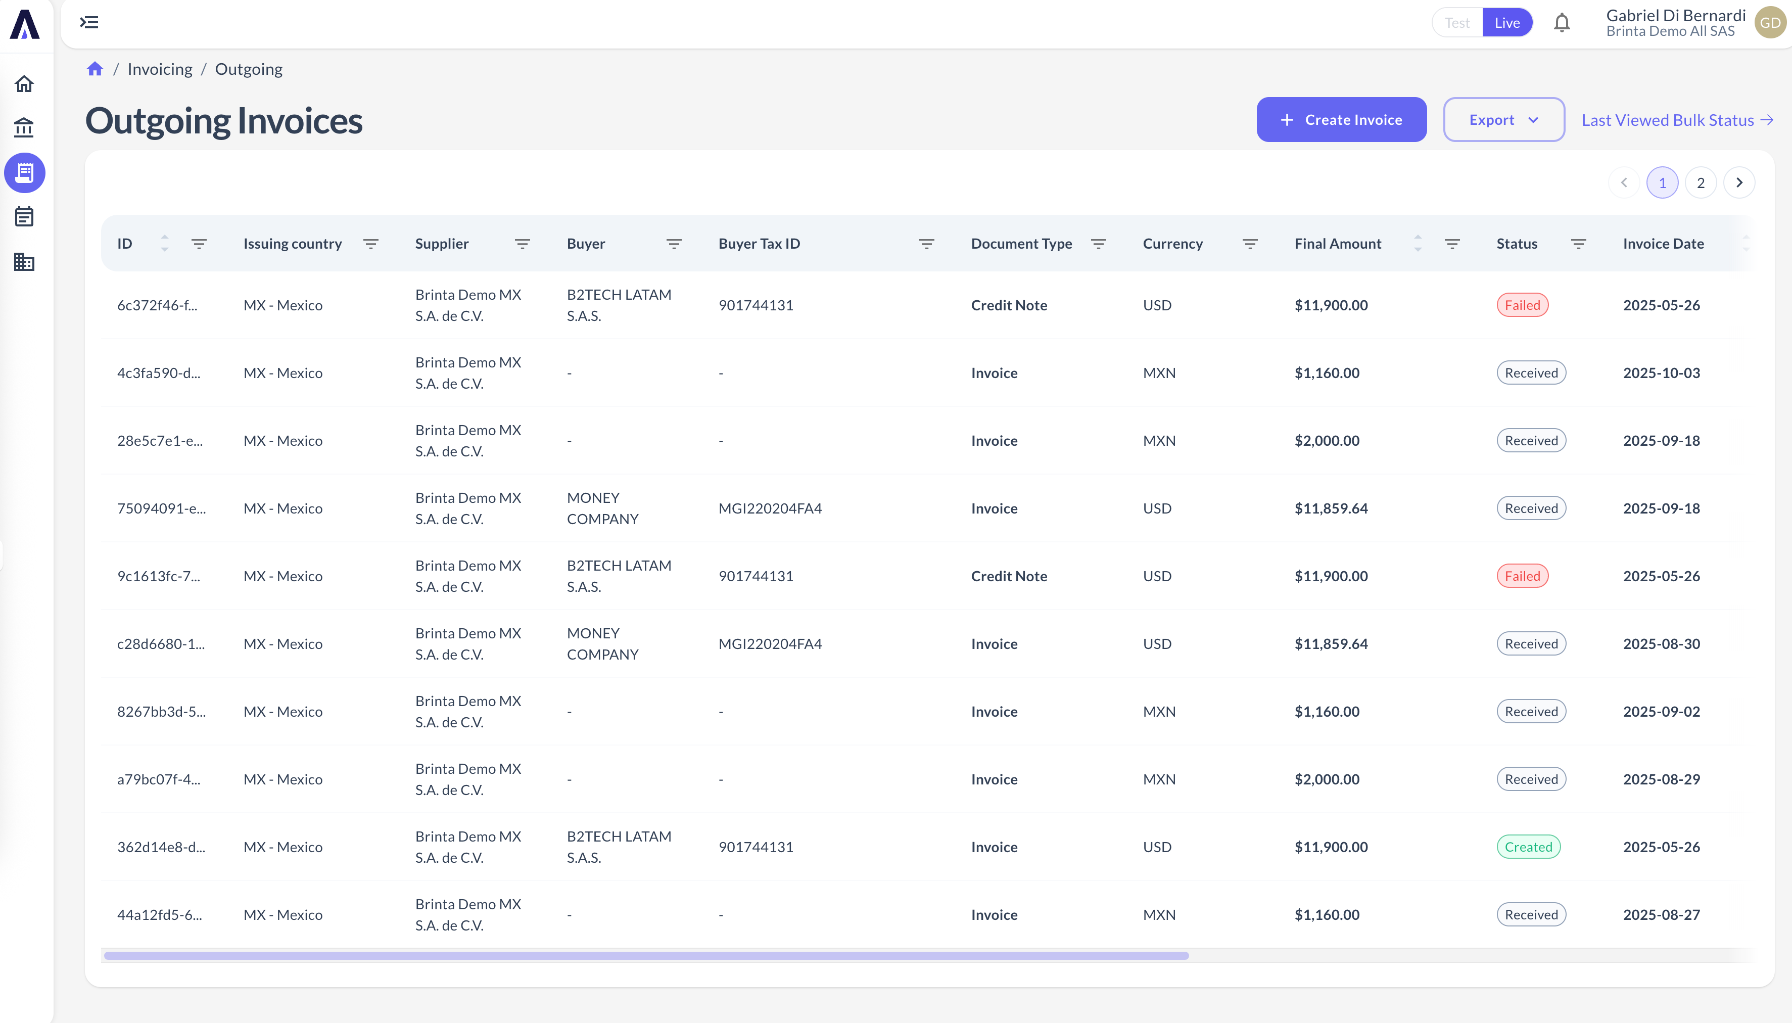The width and height of the screenshot is (1792, 1023).
Task: Select the Live environment toggle
Action: pyautogui.click(x=1507, y=23)
